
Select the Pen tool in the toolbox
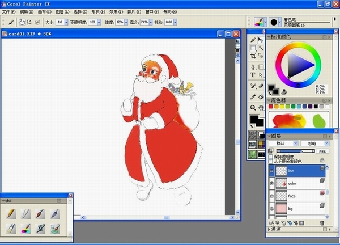(253, 67)
